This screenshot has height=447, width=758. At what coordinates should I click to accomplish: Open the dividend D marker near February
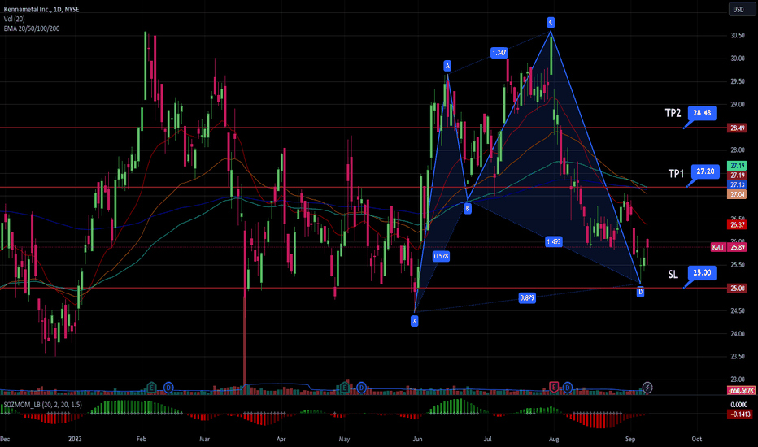tap(168, 388)
